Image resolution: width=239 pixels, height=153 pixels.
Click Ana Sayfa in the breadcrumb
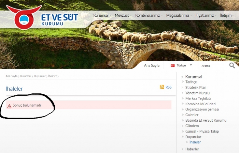(x=11, y=76)
